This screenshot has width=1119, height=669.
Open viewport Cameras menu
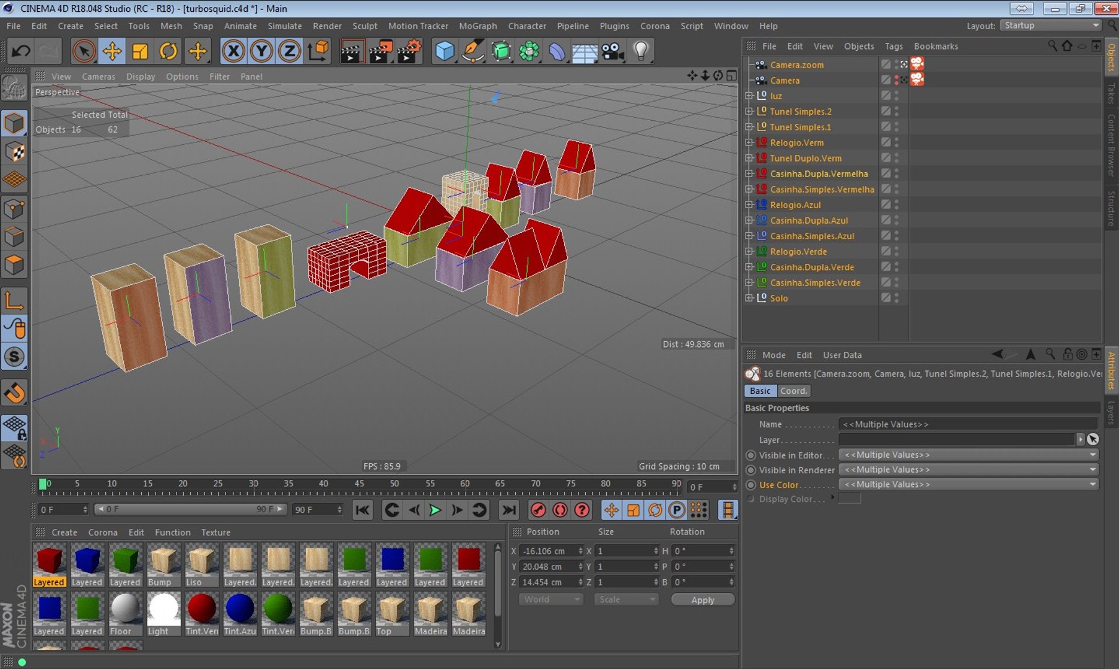point(98,77)
